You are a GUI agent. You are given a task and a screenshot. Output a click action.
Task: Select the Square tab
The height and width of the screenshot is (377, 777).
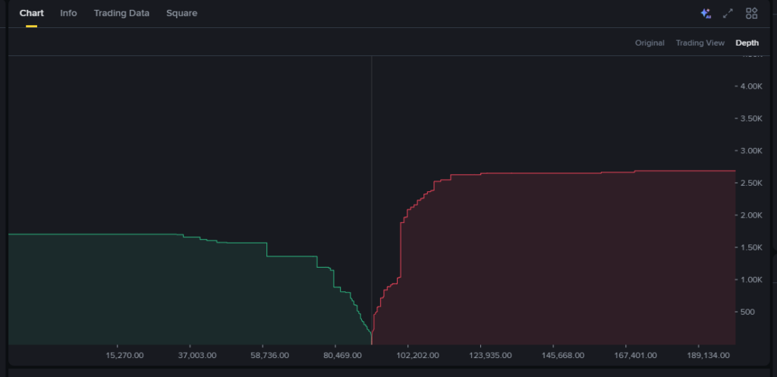pyautogui.click(x=181, y=14)
